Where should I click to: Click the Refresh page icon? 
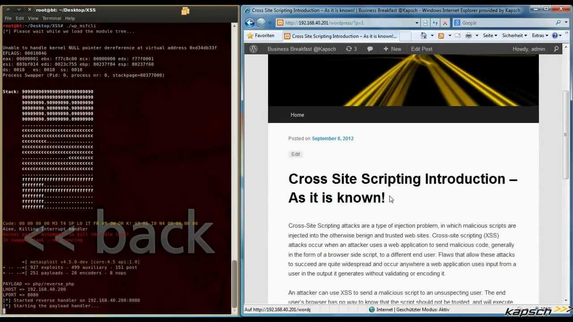point(435,23)
